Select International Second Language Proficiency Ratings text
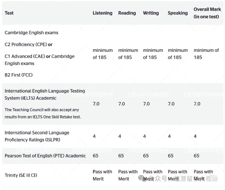This screenshot has width=225, height=190. 37,136
